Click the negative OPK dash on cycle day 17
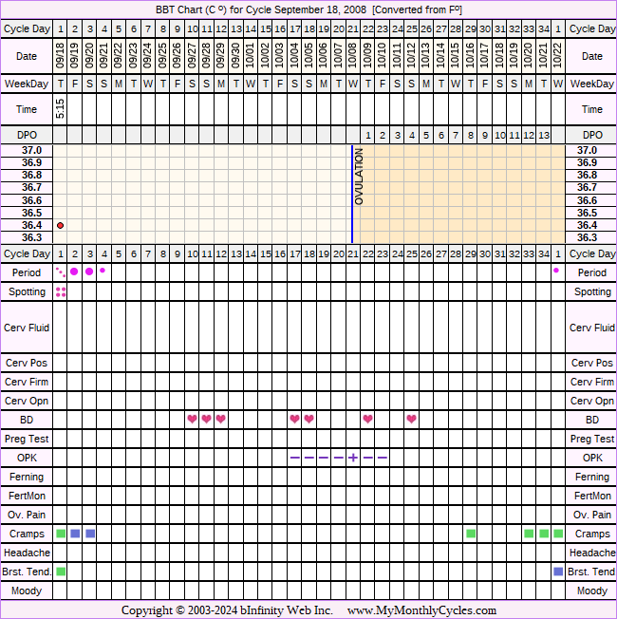This screenshot has height=619, width=617. click(294, 458)
